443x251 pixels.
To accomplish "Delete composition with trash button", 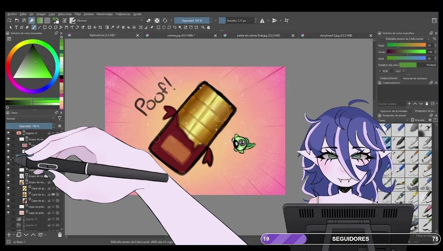I will (x=427, y=104).
